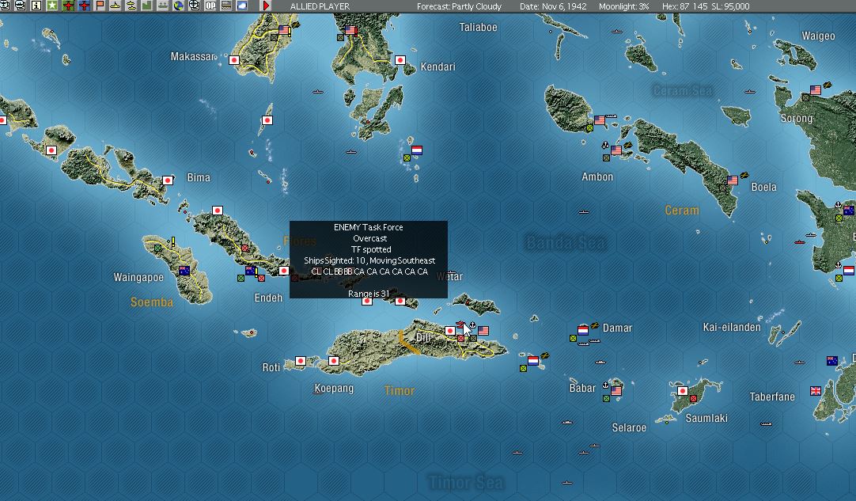
Task: Select the British flag near Taberfane
Action: click(816, 391)
